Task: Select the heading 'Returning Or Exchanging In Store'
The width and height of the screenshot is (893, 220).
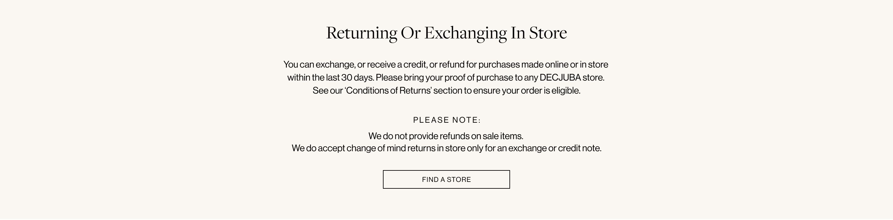Action: point(446,33)
